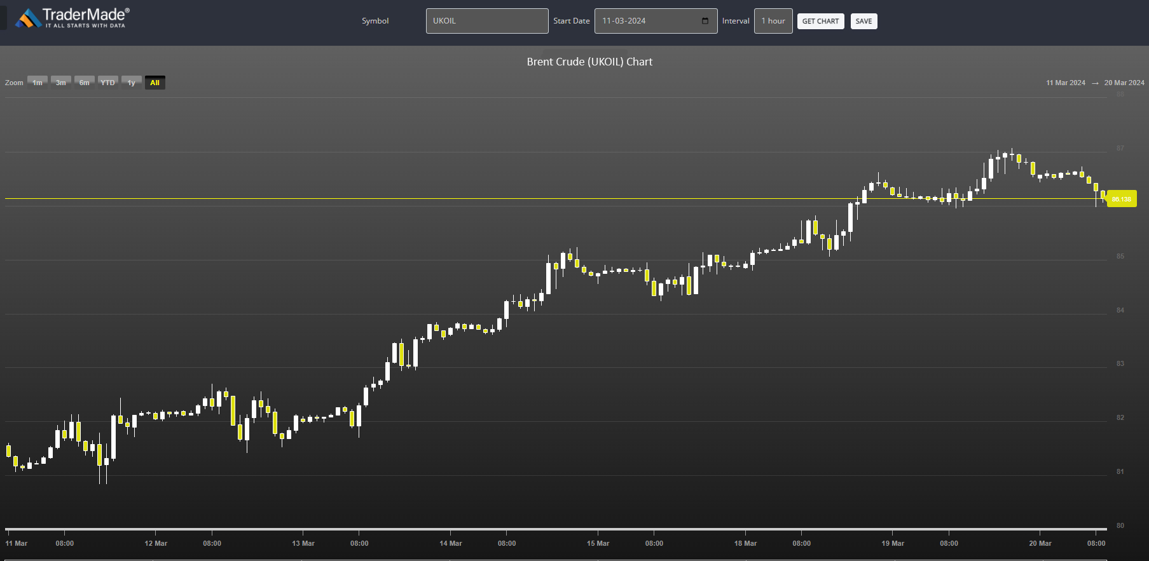Click the 12 Mar x-axis label

click(156, 543)
